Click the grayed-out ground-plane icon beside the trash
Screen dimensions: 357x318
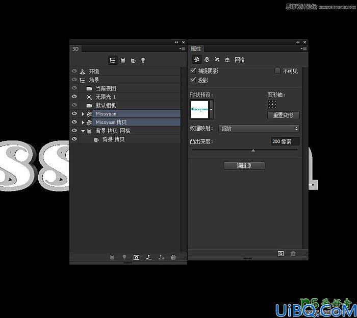161,257
